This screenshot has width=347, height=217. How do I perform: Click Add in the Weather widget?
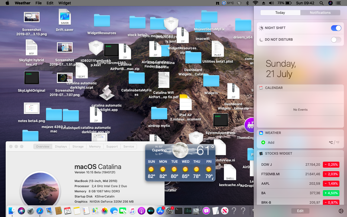coord(268,142)
